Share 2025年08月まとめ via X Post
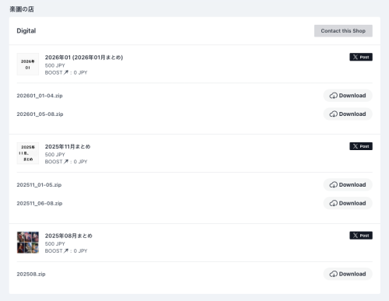The height and width of the screenshot is (301, 389). [x=361, y=236]
